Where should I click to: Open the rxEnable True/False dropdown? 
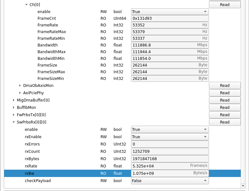coord(169,137)
